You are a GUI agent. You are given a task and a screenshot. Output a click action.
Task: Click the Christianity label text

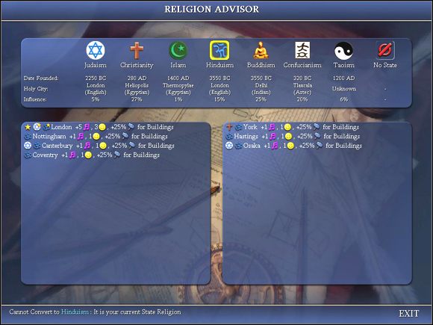click(137, 65)
